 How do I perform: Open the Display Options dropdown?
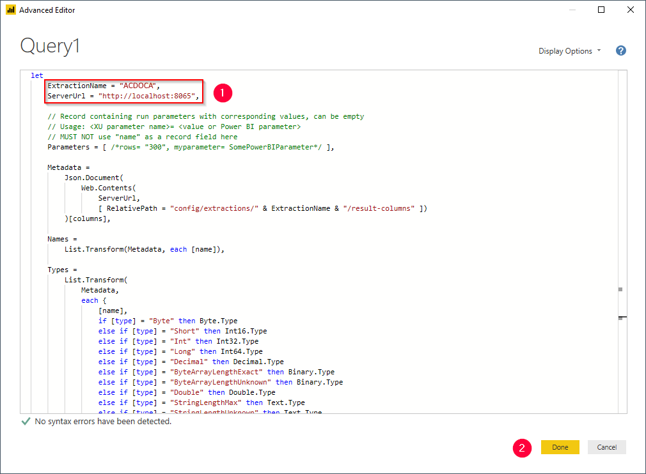(x=569, y=51)
